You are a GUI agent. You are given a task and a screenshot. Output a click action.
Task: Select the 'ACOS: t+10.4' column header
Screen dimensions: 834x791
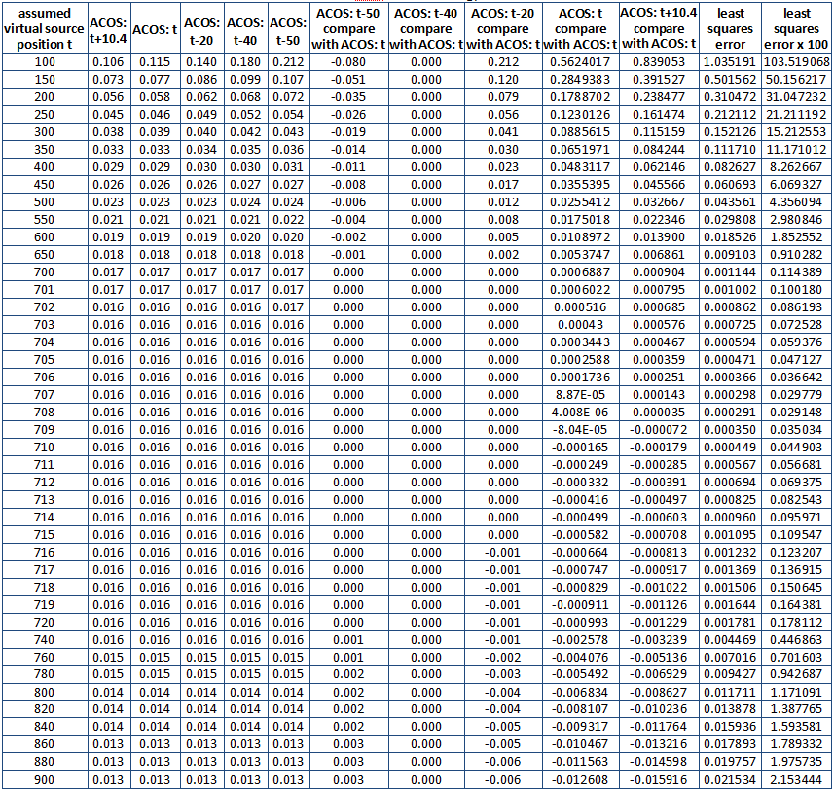(x=107, y=28)
